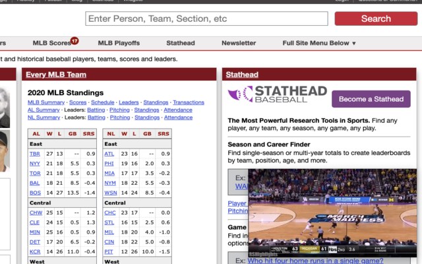Viewport: 422px width, 264px height.
Task: Open PIT team link
Action: coord(108,251)
